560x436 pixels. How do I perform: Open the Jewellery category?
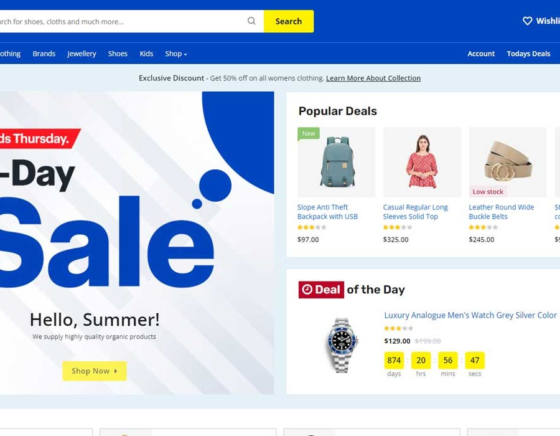click(82, 54)
